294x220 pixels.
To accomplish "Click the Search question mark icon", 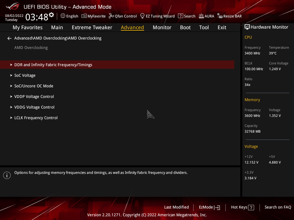I will (180, 16).
